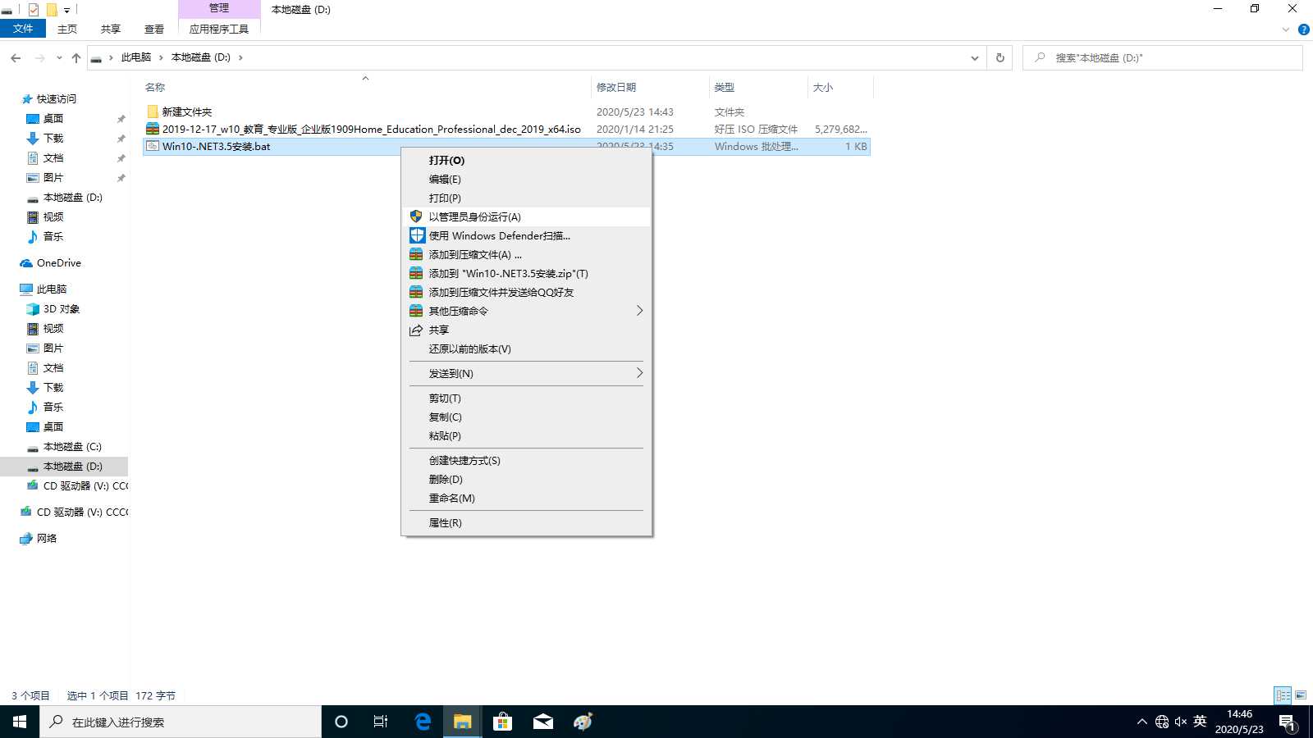
Task: Sort by 类型 column header
Action: [758, 87]
